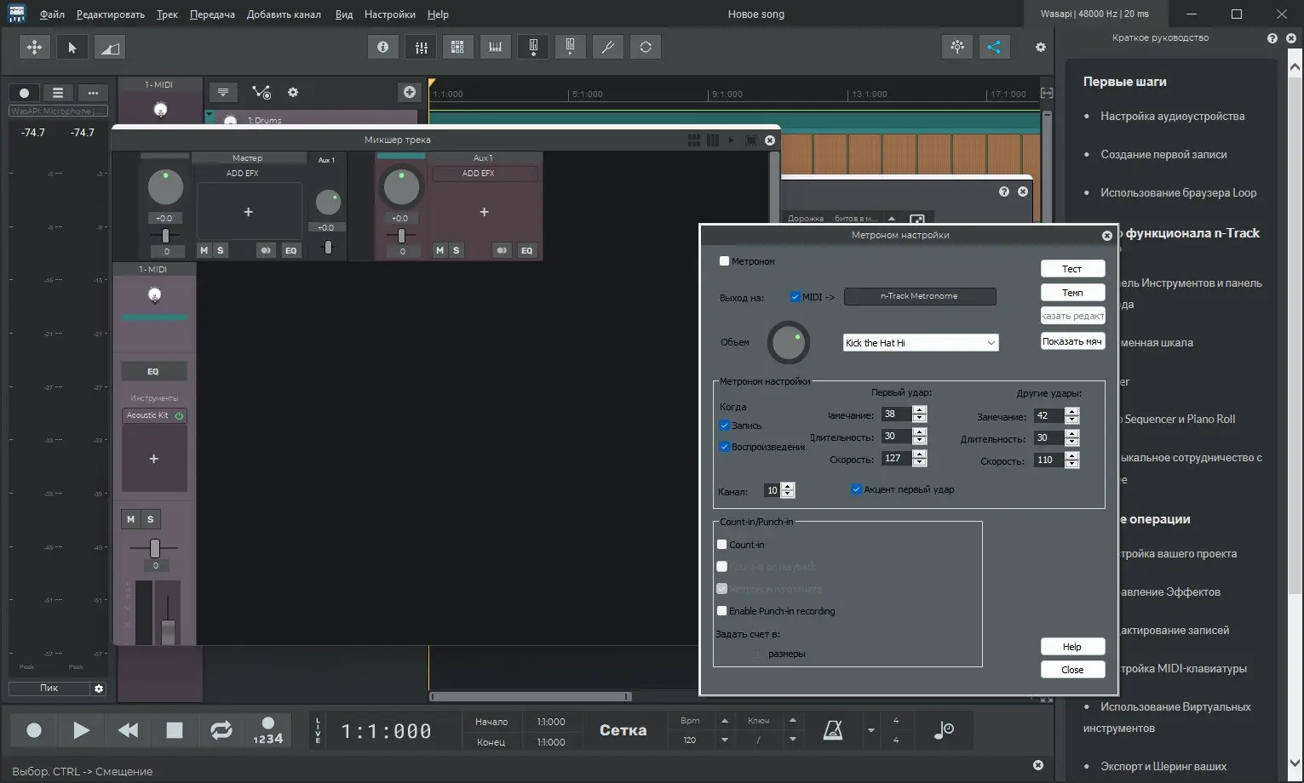Toggle loop playback in transport bar
Image resolution: width=1304 pixels, height=783 pixels.
pyautogui.click(x=221, y=730)
